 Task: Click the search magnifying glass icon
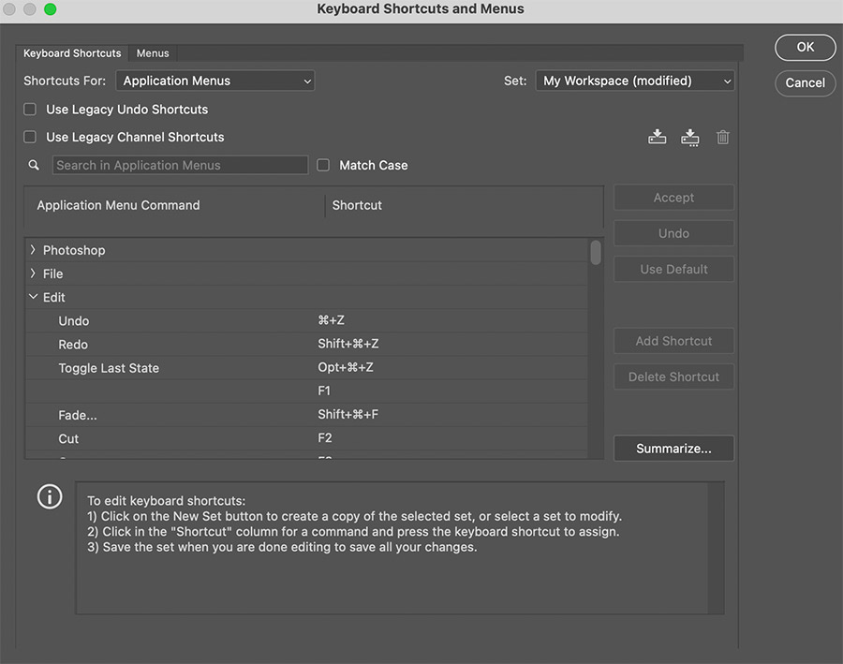pyautogui.click(x=35, y=165)
